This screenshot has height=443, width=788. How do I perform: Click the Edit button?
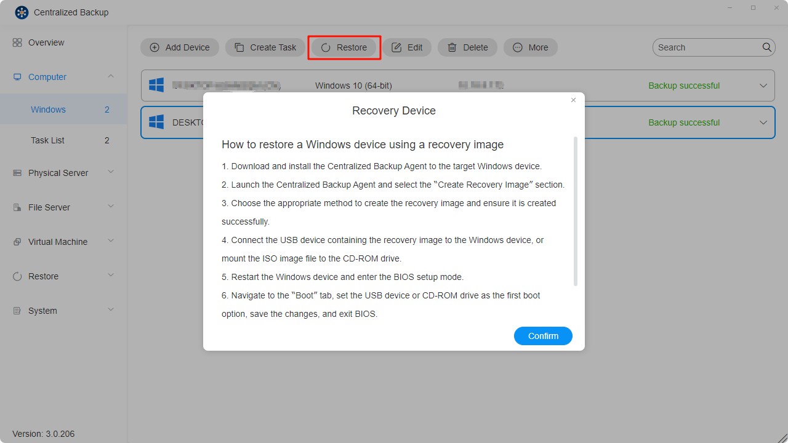coord(407,47)
